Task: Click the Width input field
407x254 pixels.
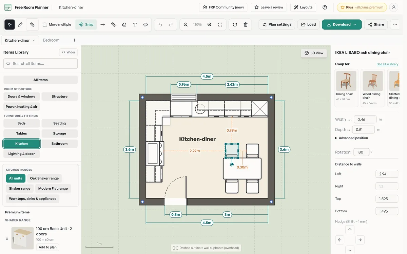Action: tap(365, 119)
